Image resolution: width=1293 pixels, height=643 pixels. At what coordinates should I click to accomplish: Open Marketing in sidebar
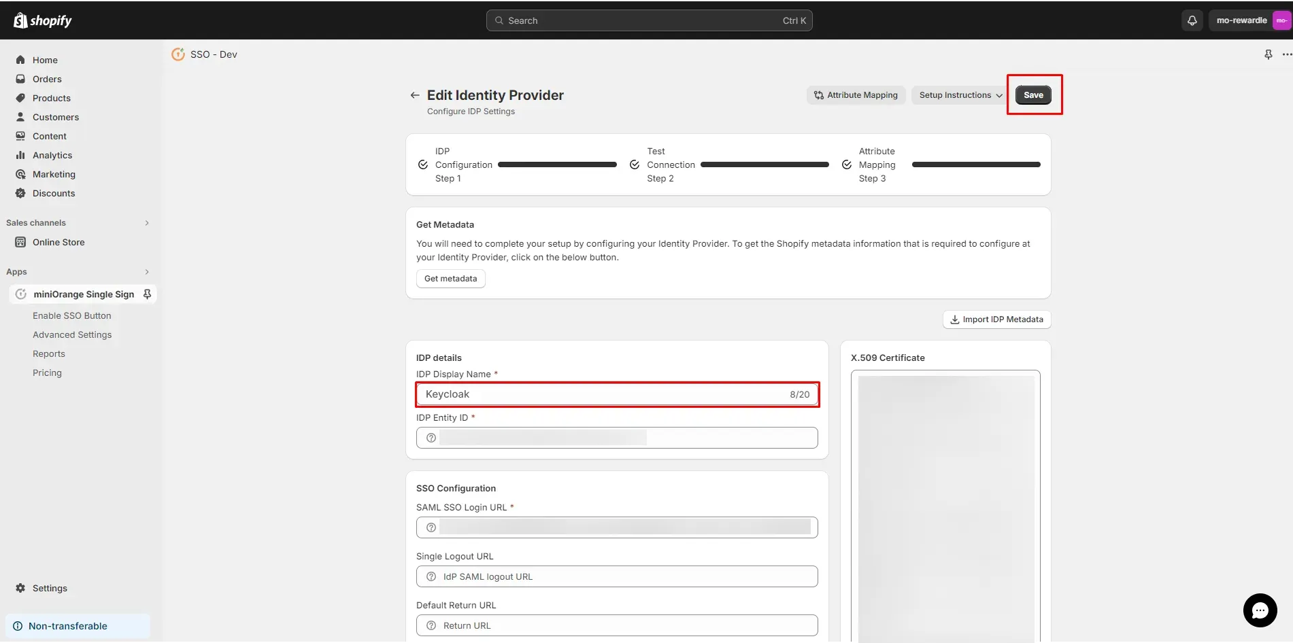[x=54, y=174]
